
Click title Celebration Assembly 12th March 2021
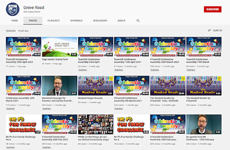point(20,99)
